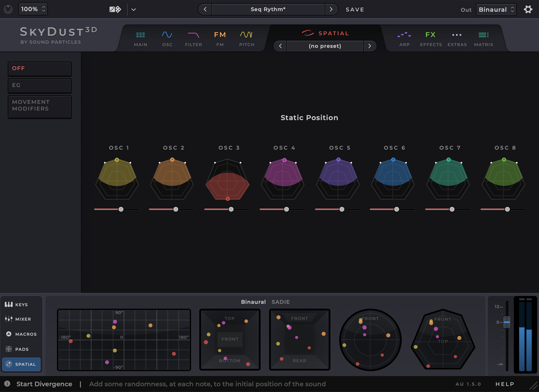Select the EG movement mode
The height and width of the screenshot is (392, 539).
(39, 85)
